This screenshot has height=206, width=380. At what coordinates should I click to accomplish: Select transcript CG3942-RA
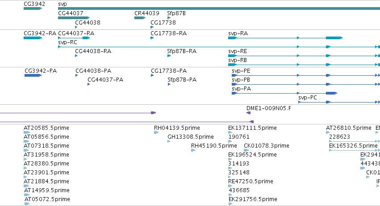(40, 33)
